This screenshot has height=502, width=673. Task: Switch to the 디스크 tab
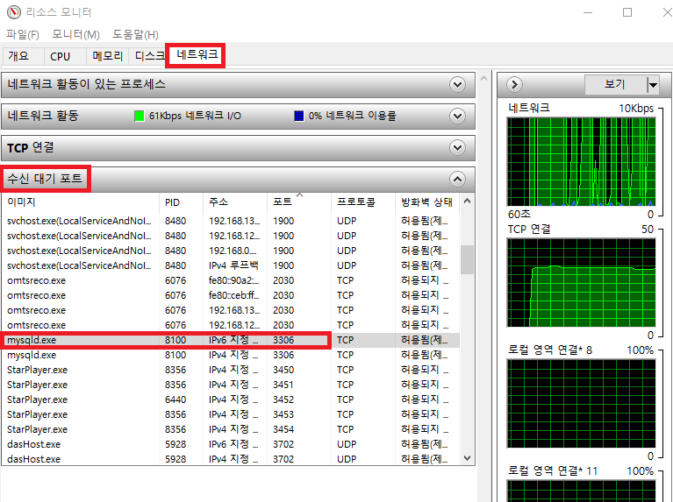coord(149,56)
